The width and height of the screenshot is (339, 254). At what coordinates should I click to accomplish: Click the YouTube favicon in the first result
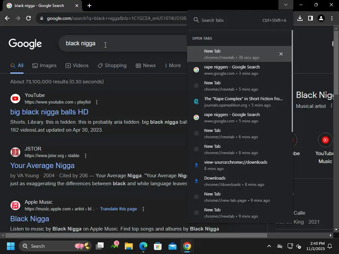[15, 99]
